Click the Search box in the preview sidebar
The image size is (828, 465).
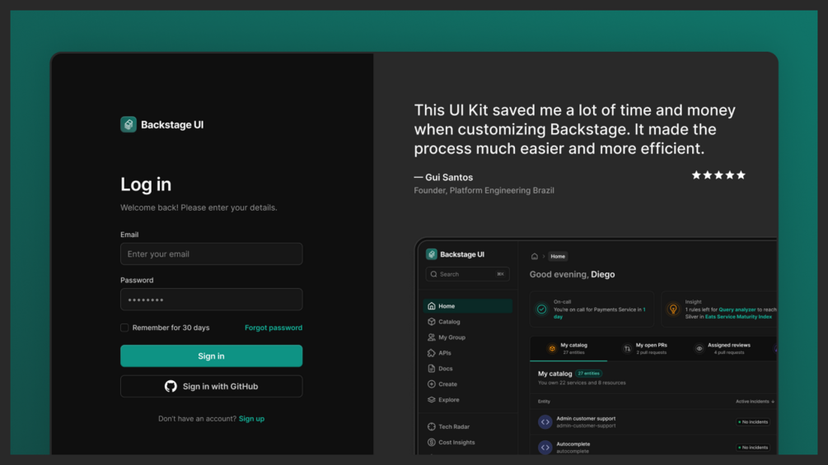(467, 274)
